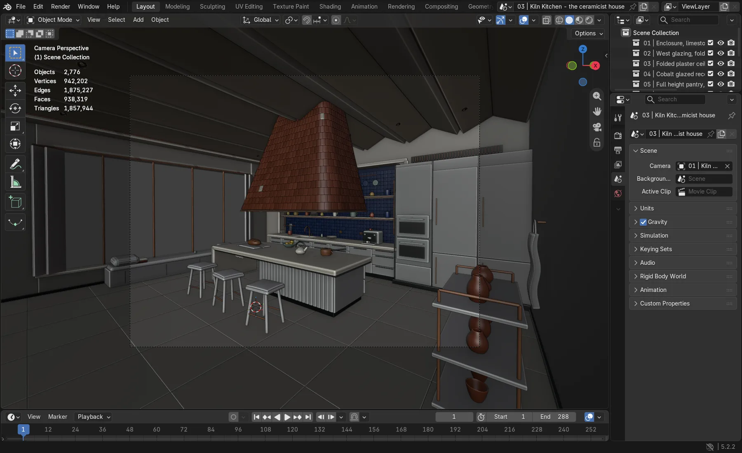Image resolution: width=742 pixels, height=453 pixels.
Task: Expand the Rigid Body World panel
Action: pyautogui.click(x=683, y=276)
